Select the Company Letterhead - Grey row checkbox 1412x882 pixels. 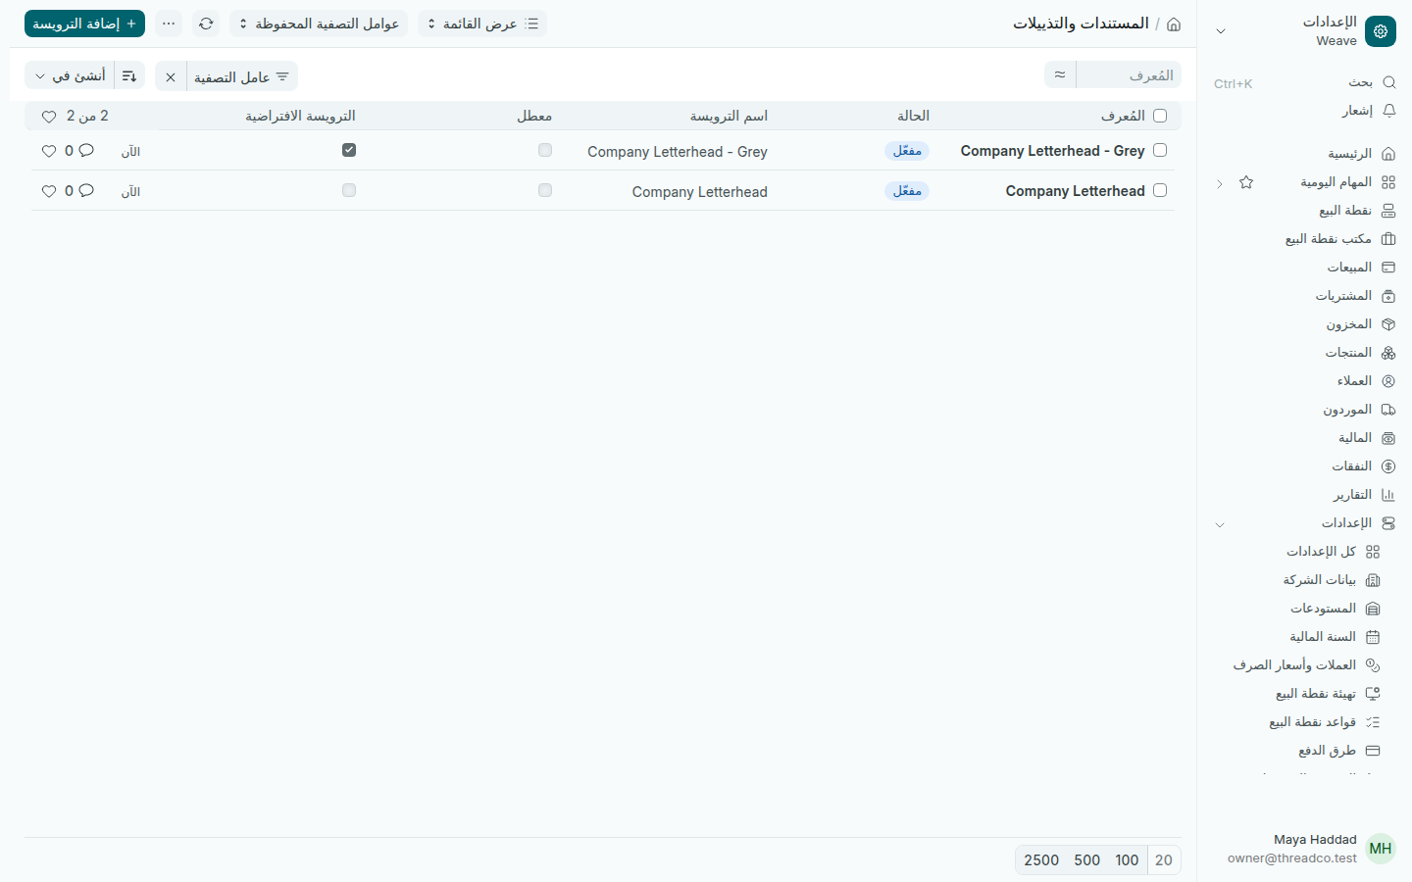[1160, 150]
